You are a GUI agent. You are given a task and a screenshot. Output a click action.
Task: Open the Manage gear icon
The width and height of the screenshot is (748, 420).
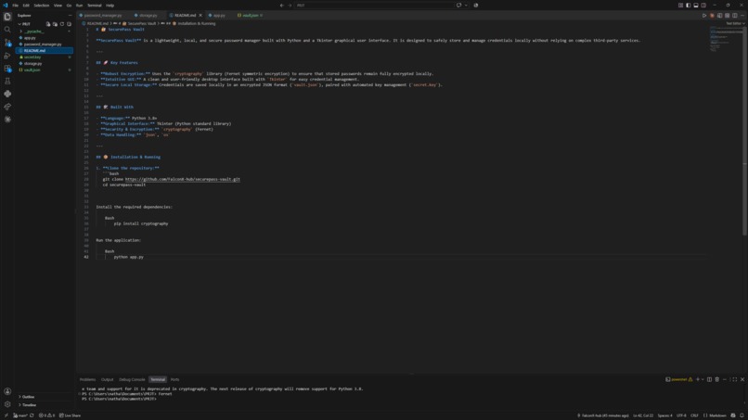[7, 404]
